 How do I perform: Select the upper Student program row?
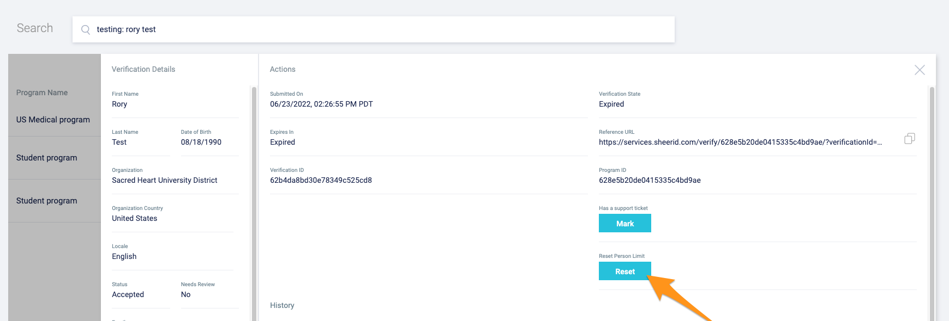pos(47,158)
